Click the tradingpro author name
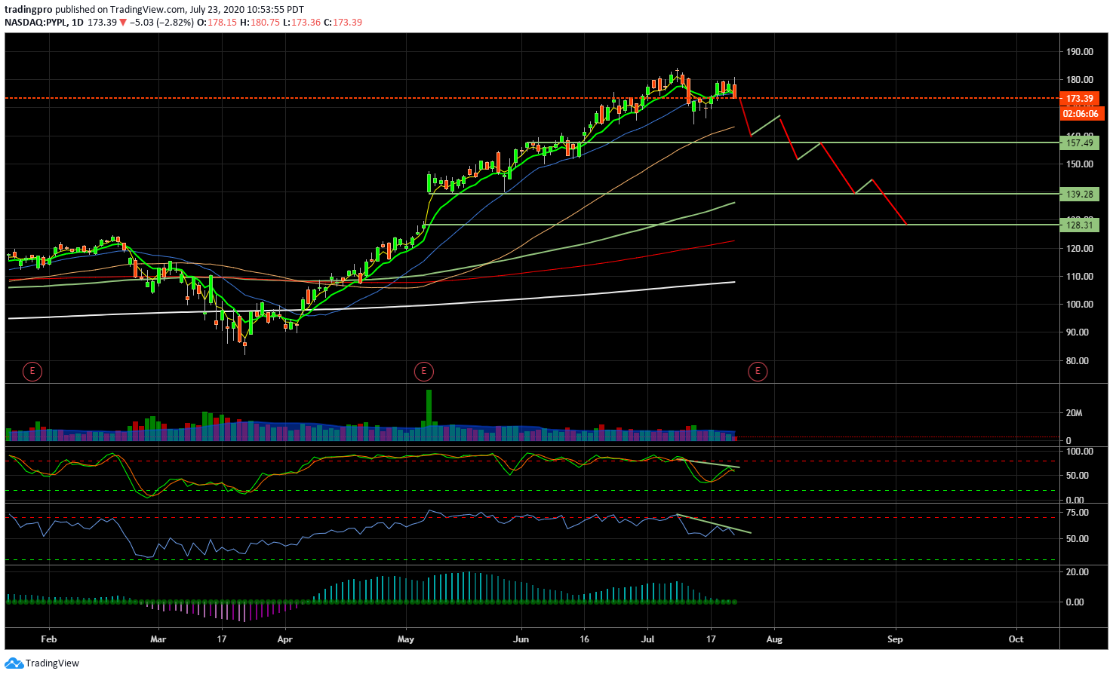Screen dimensions: 1113x677 [28, 10]
